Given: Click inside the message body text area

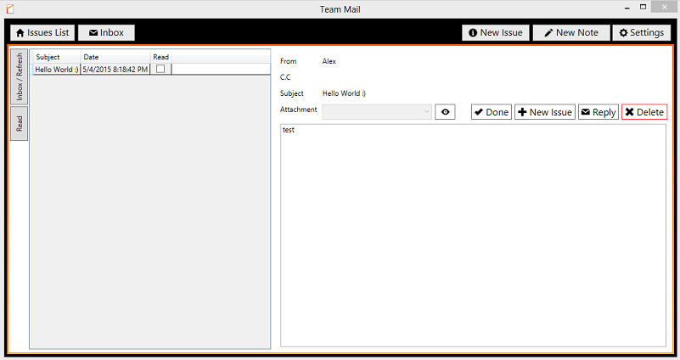Looking at the screenshot, I should pos(473,235).
